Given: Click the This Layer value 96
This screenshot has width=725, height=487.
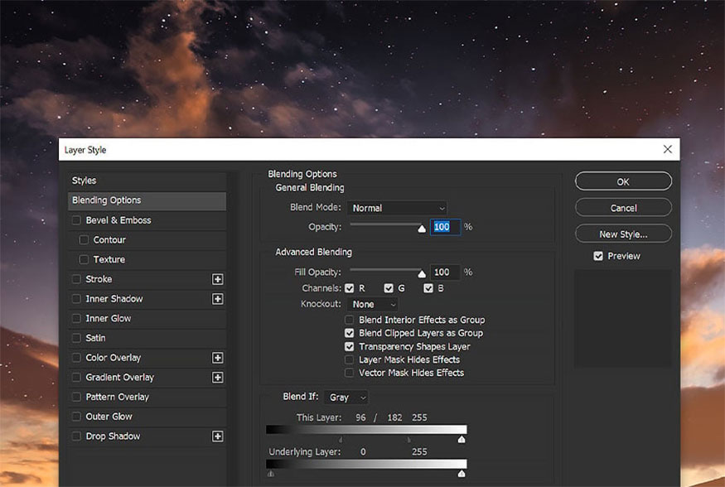Looking at the screenshot, I should click(x=360, y=417).
